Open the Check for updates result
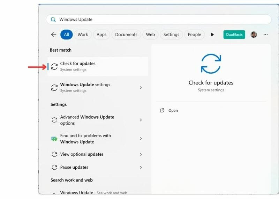 [x=98, y=66]
